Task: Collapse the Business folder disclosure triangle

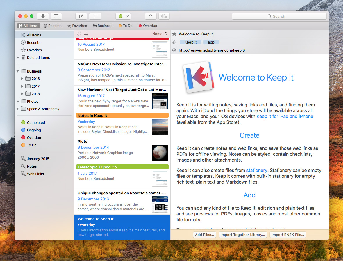Action: [18, 71]
